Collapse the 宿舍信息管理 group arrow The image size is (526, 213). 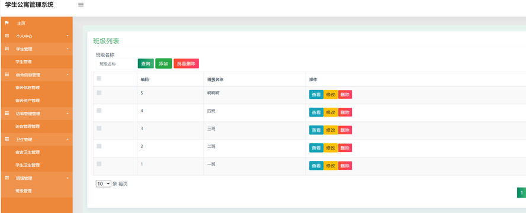(68, 75)
